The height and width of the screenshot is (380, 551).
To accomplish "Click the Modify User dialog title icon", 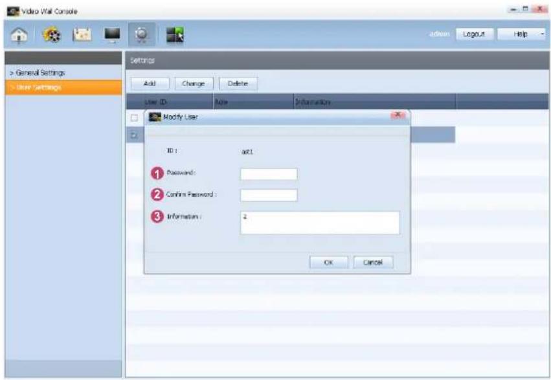I will click(x=155, y=117).
